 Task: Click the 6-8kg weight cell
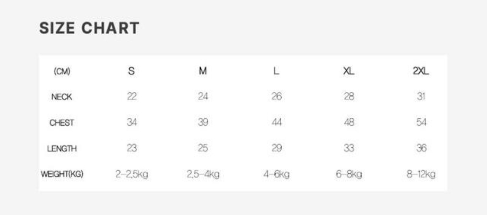pyautogui.click(x=349, y=174)
